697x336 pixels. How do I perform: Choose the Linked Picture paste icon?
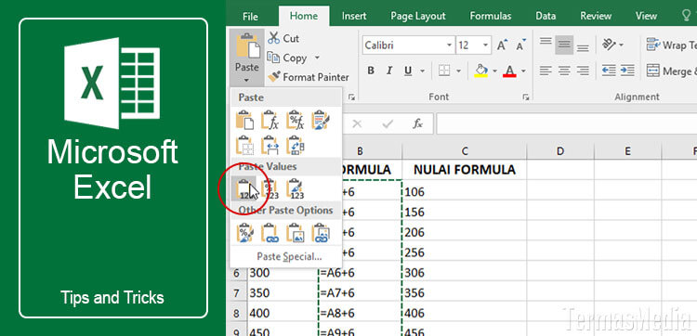pos(321,233)
